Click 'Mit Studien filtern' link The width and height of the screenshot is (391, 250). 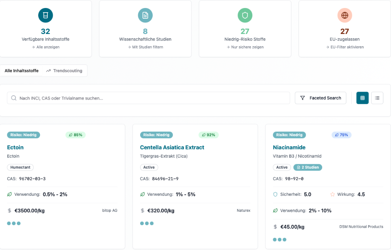[145, 47]
